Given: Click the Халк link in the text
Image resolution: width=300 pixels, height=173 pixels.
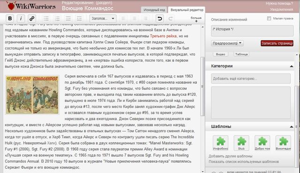Looking at the screenshot, I should pos(51,143).
